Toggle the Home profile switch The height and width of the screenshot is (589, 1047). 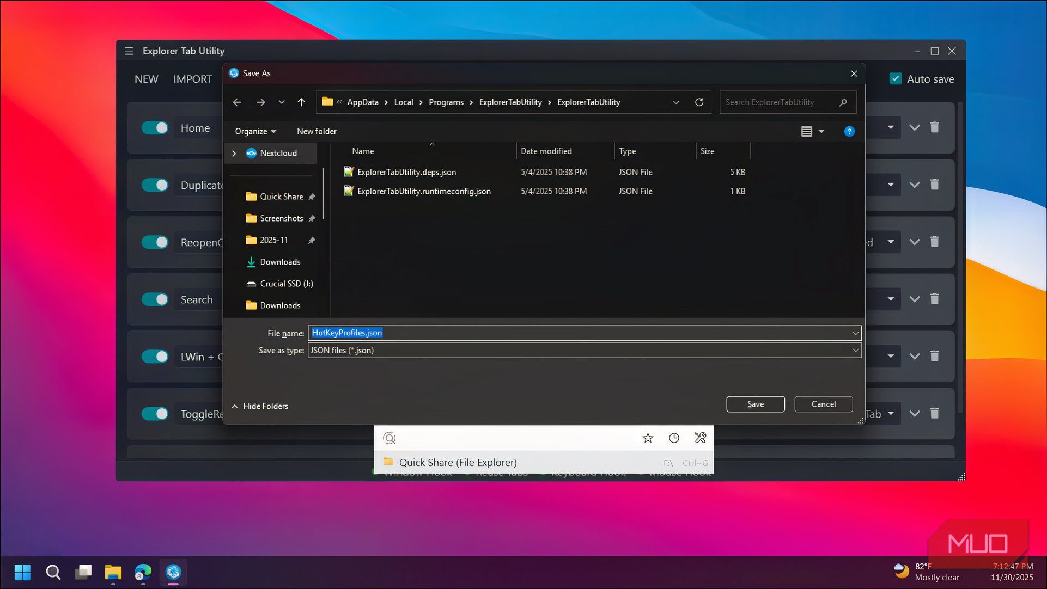[x=155, y=128]
